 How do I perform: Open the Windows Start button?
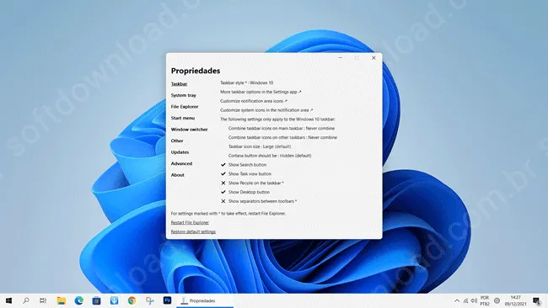(8, 300)
